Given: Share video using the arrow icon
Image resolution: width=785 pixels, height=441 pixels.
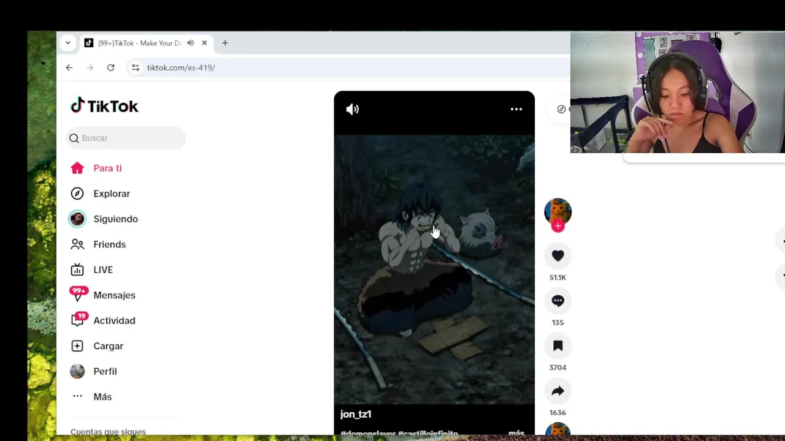Looking at the screenshot, I should click(x=557, y=391).
